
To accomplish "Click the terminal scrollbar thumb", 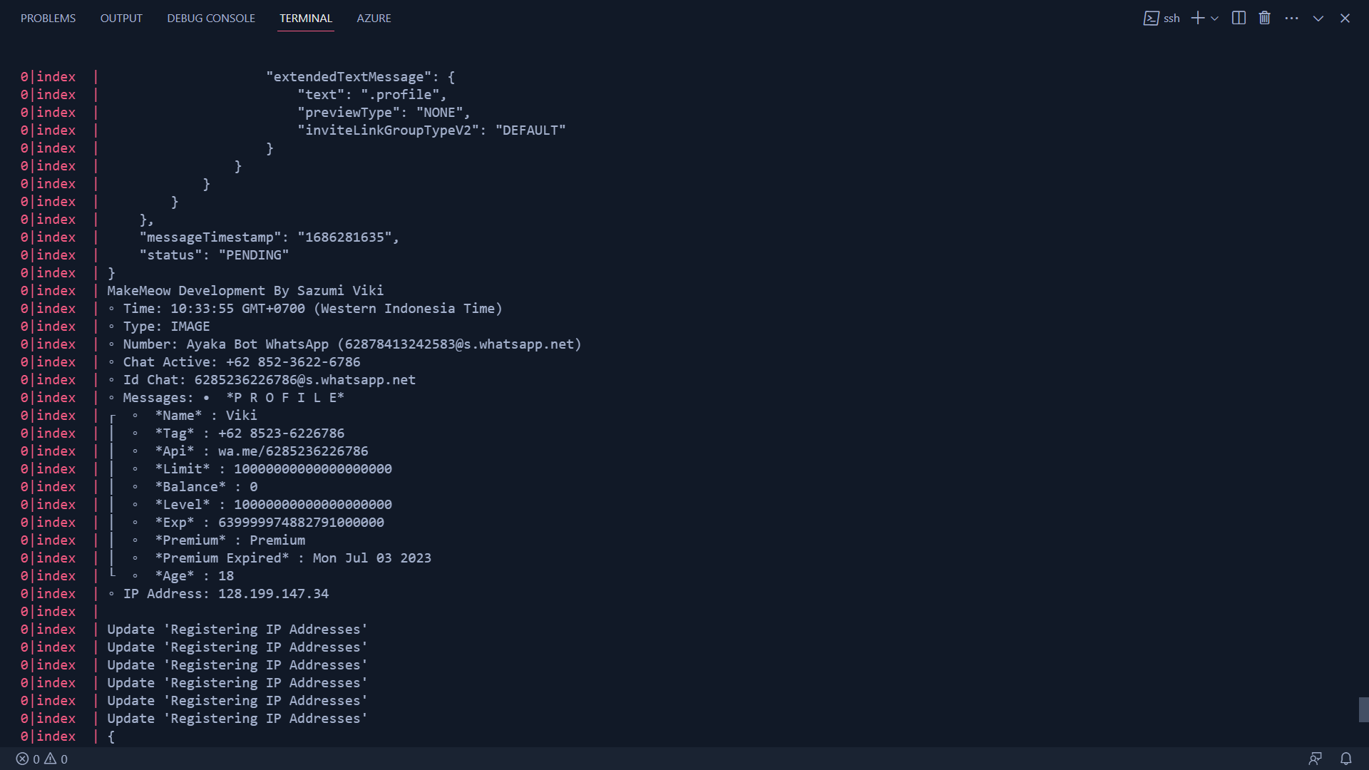I will tap(1363, 710).
